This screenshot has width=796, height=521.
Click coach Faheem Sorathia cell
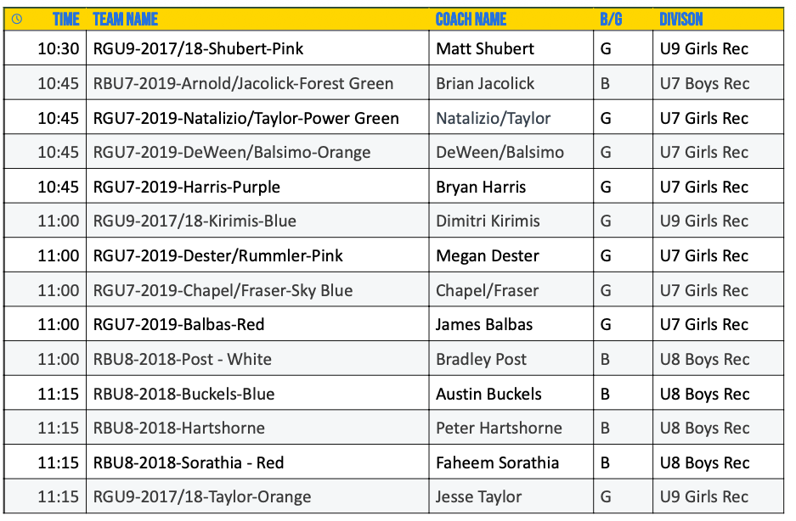pos(497,463)
